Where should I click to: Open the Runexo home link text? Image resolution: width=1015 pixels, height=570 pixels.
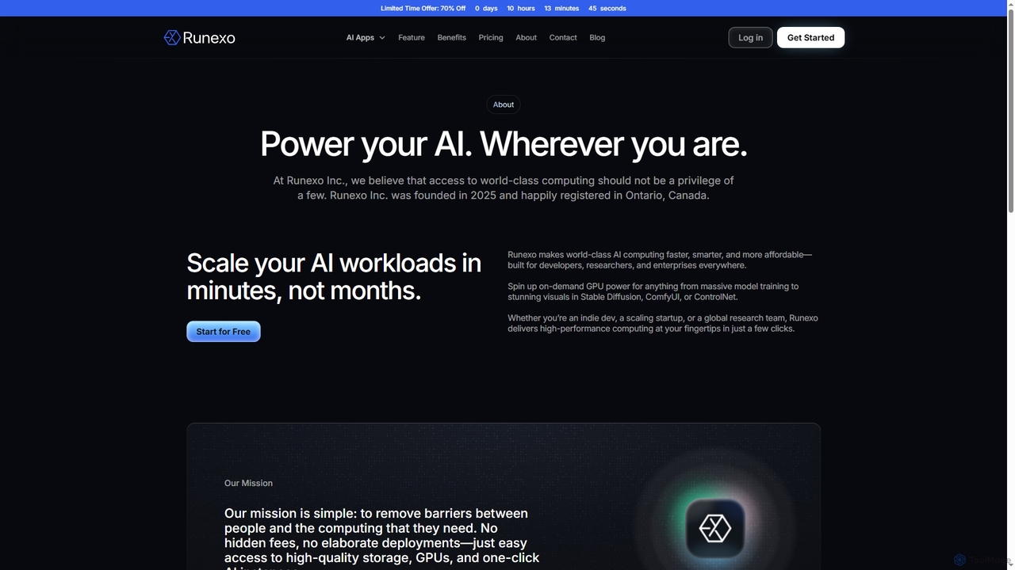(209, 37)
